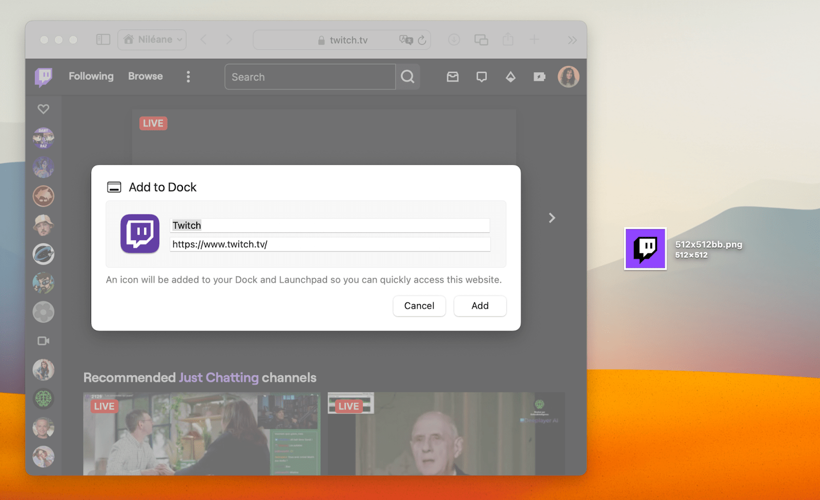The image size is (820, 500).
Task: Advance the carousel with right chevron
Action: 552,218
